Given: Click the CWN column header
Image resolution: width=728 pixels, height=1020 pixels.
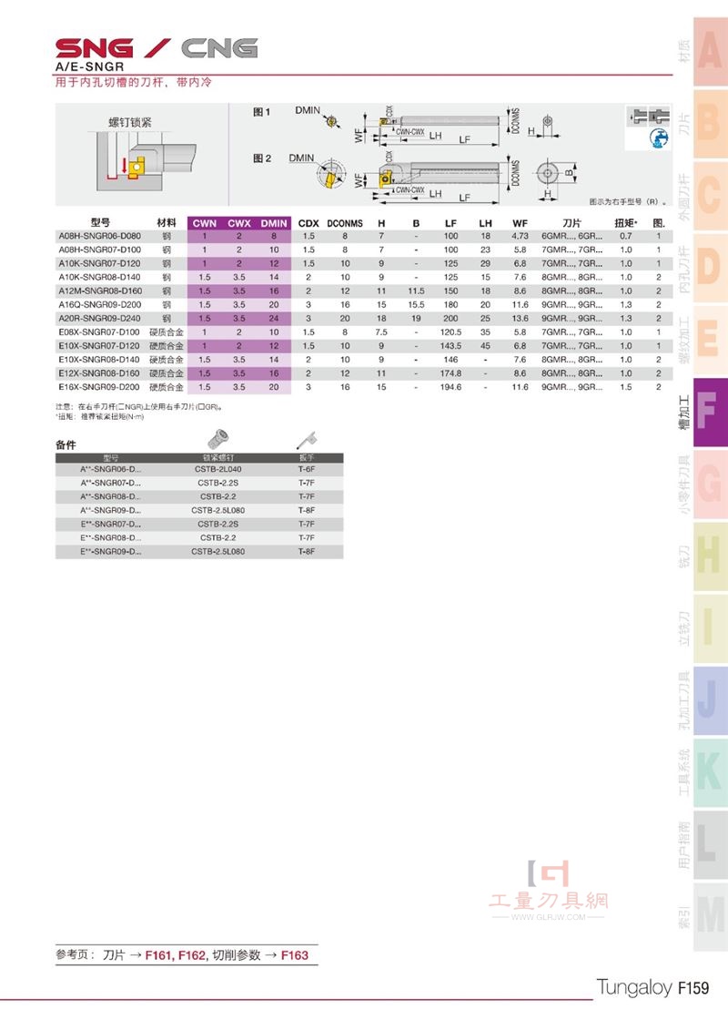Looking at the screenshot, I should click(x=204, y=223).
